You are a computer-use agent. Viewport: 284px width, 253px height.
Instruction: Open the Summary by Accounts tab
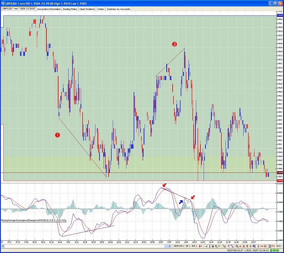[118, 9]
